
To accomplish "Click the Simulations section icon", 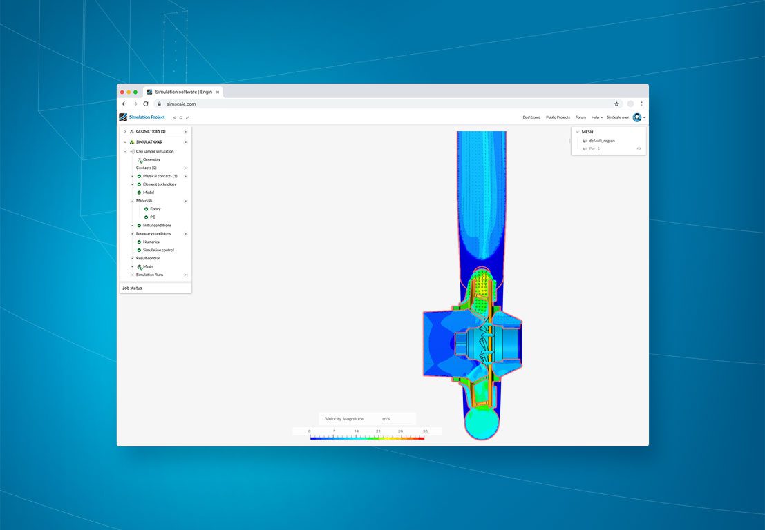I will pos(132,141).
